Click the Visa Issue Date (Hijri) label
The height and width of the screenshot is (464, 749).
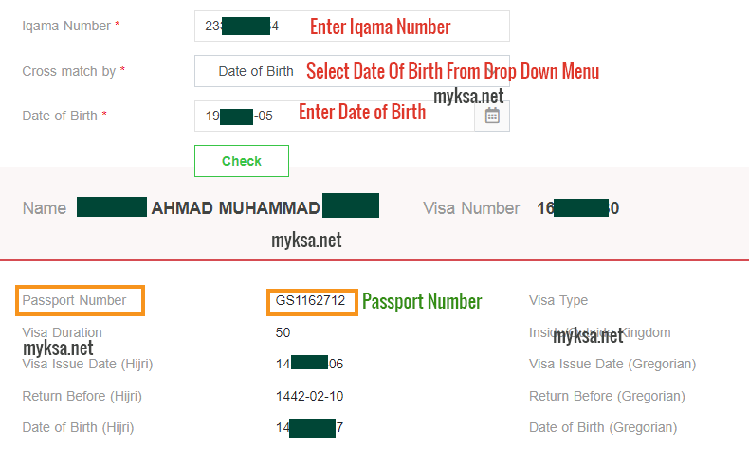(87, 364)
